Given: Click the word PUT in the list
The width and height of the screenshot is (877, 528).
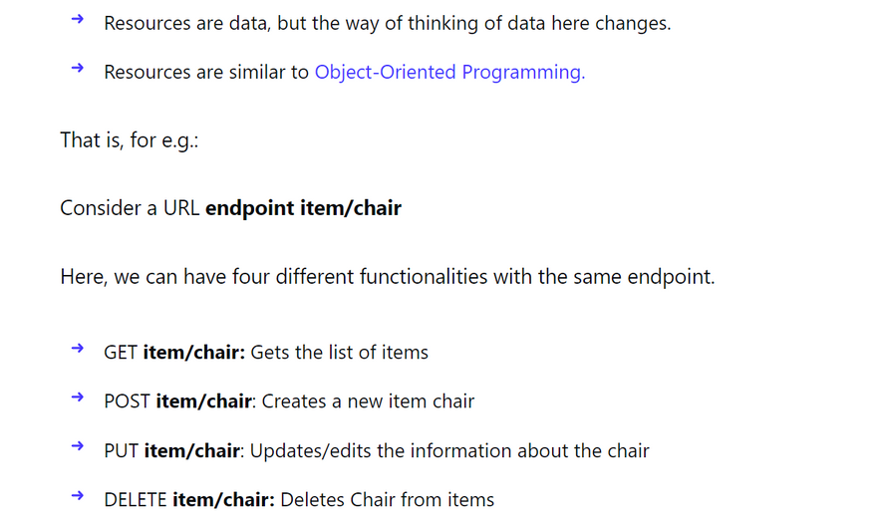Looking at the screenshot, I should pyautogui.click(x=122, y=451).
